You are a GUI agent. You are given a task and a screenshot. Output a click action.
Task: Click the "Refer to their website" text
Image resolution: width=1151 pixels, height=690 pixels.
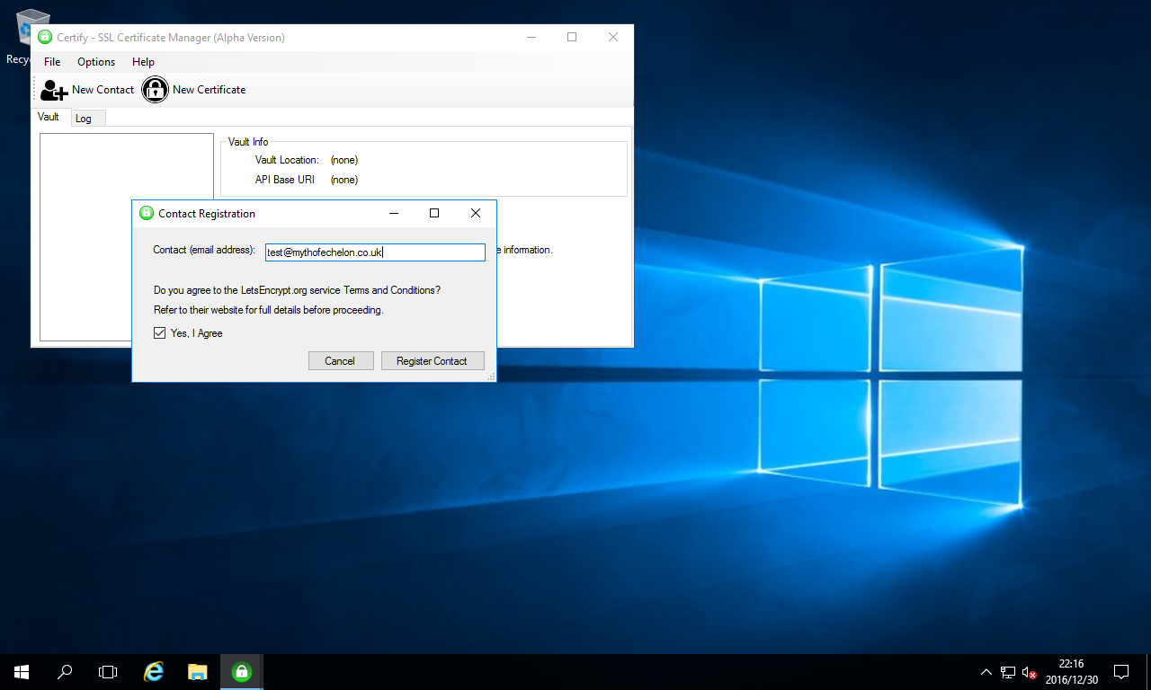point(268,310)
